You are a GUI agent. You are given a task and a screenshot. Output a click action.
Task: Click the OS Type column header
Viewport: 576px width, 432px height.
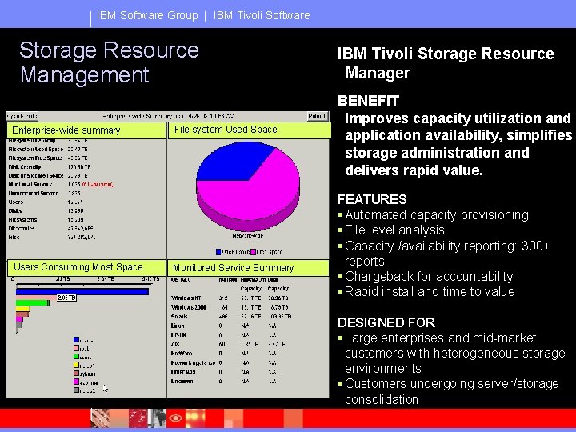click(181, 280)
